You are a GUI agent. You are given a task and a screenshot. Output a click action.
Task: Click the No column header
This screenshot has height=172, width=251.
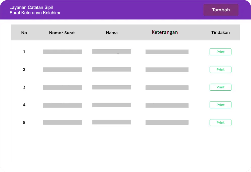(x=24, y=33)
